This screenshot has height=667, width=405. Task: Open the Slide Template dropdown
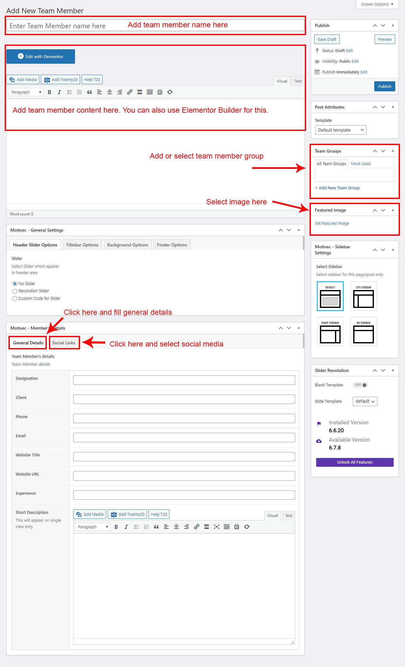point(365,401)
